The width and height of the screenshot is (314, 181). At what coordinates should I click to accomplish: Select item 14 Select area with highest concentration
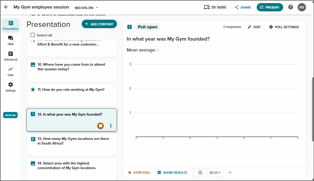point(72,169)
